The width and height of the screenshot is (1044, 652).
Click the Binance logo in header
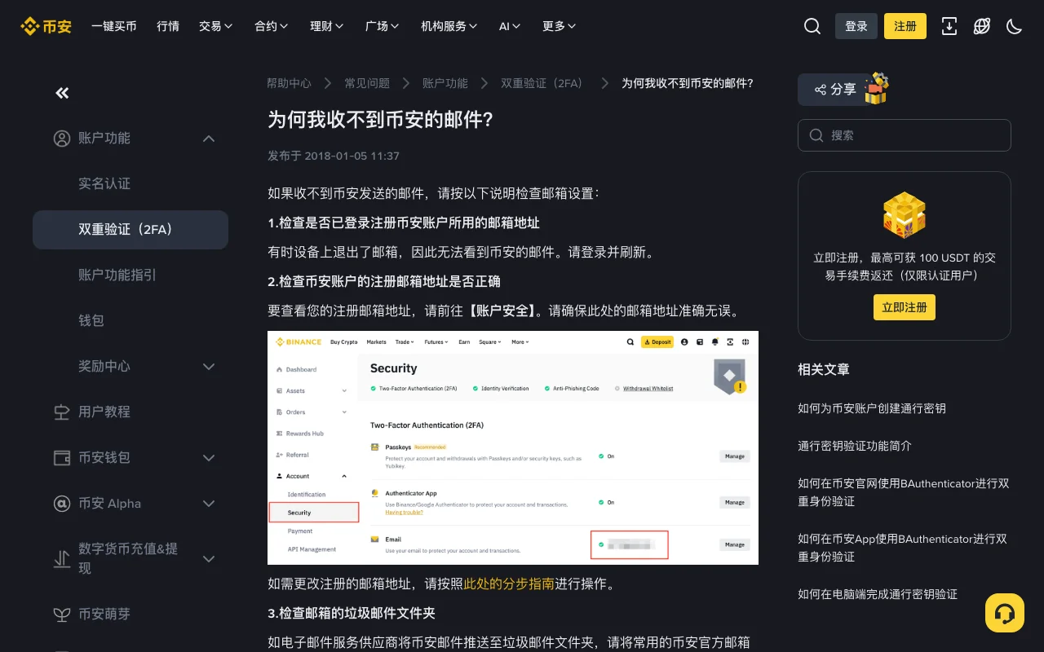pyautogui.click(x=46, y=26)
